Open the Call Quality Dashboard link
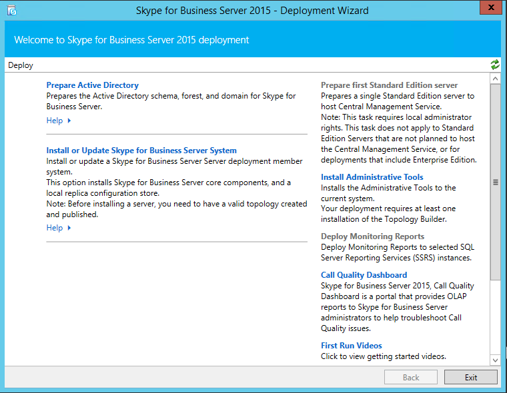Image resolution: width=507 pixels, height=393 pixels. pos(364,274)
